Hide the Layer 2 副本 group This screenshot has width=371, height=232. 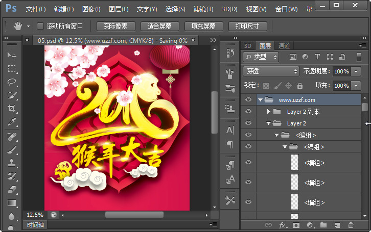(x=248, y=111)
